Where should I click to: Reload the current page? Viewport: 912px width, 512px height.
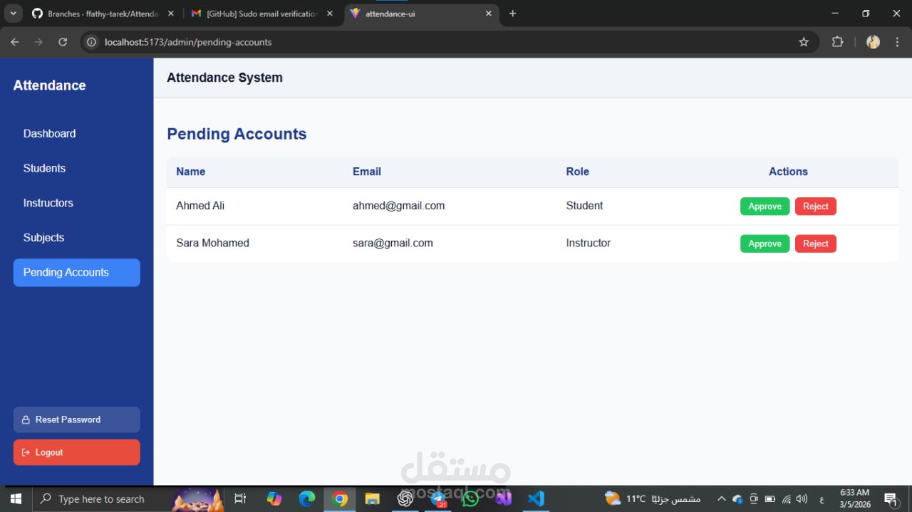(x=63, y=42)
